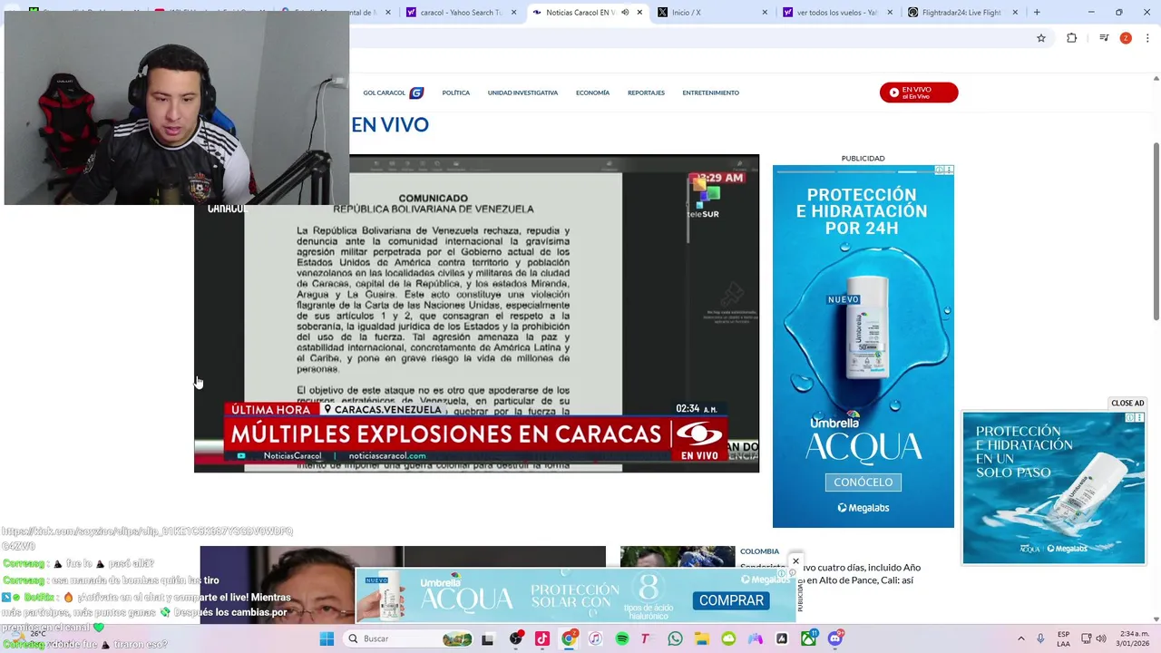1161x653 pixels.
Task: Open the kick.com clip link in chat
Action: tap(147, 537)
